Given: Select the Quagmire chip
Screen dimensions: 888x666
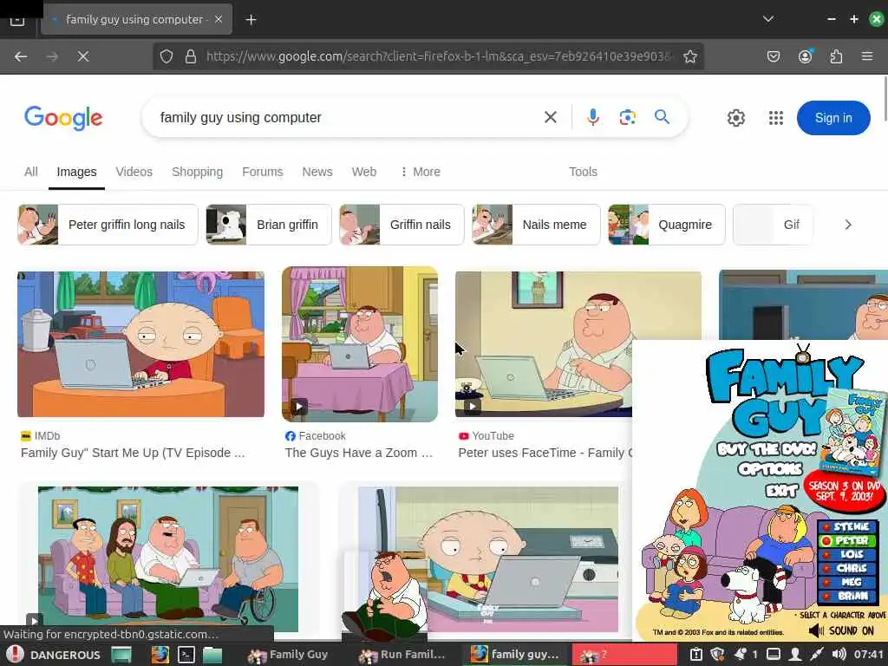Looking at the screenshot, I should 667,225.
